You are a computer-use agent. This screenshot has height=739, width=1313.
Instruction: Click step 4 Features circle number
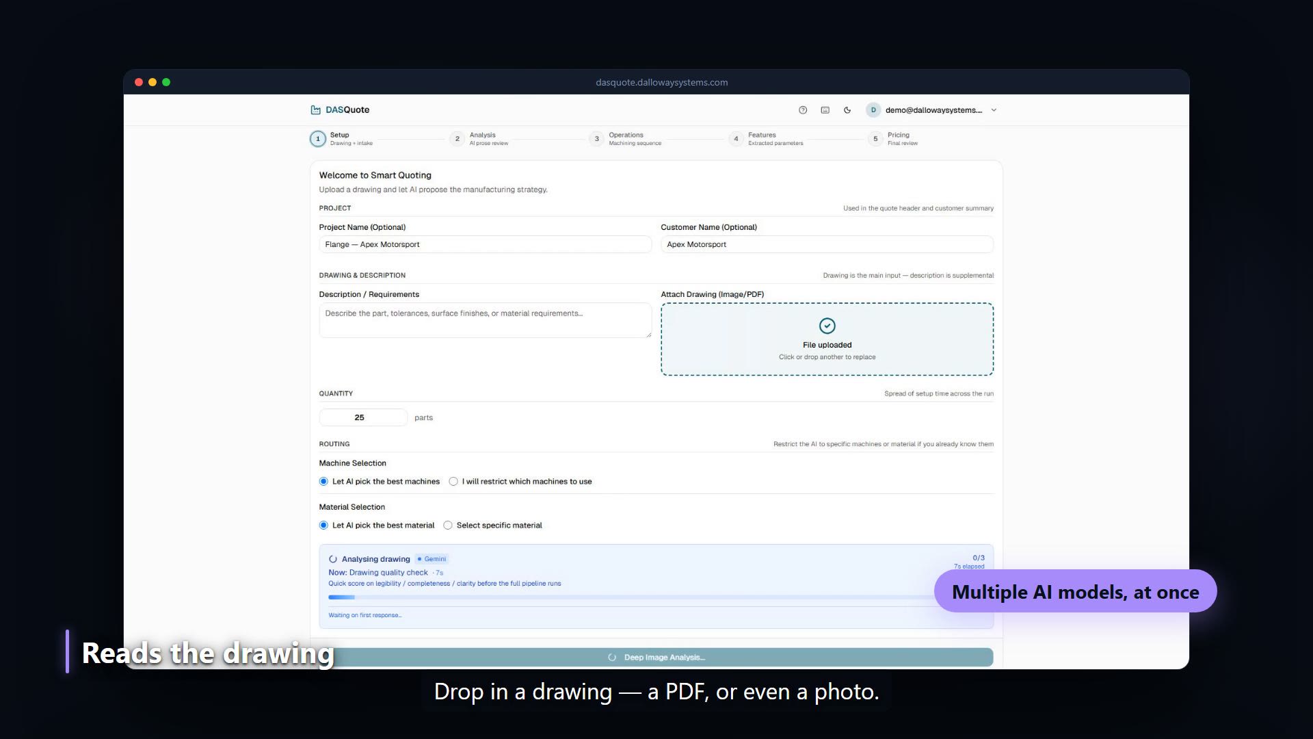736,139
